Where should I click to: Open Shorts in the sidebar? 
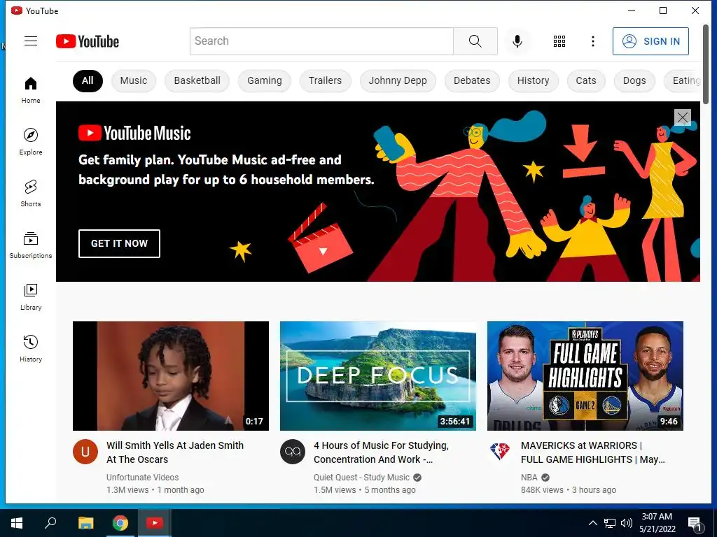click(x=31, y=194)
